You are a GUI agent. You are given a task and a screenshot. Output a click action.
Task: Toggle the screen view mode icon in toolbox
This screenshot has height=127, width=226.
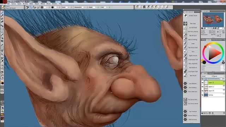pyautogui.click(x=2, y=91)
